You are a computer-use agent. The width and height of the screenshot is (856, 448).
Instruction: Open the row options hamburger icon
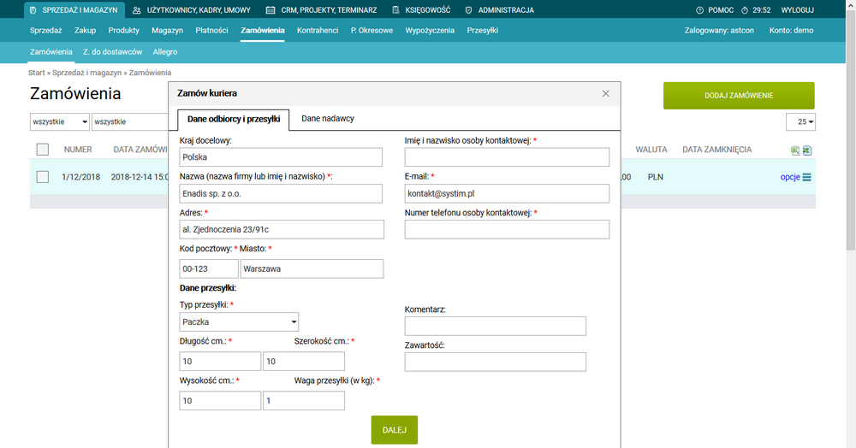806,177
